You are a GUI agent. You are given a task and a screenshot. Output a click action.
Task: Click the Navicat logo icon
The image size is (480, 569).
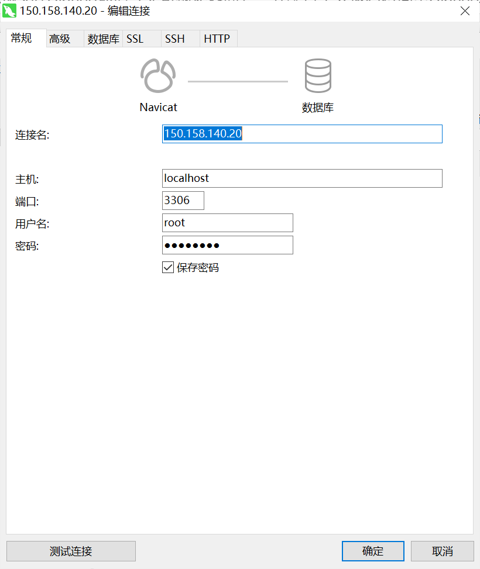point(158,75)
